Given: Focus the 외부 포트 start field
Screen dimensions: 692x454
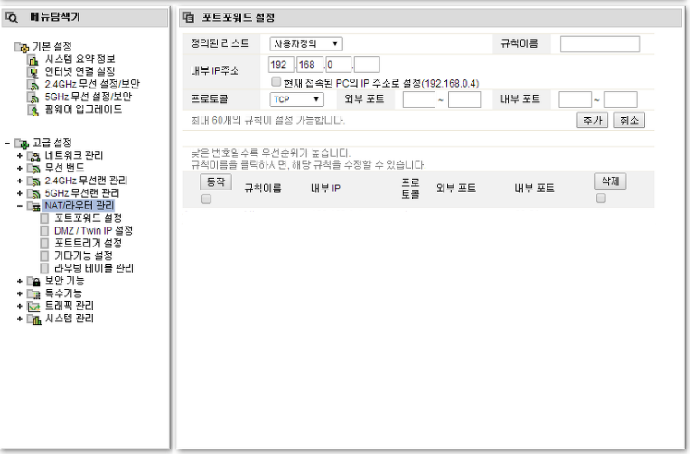Looking at the screenshot, I should click(x=419, y=100).
